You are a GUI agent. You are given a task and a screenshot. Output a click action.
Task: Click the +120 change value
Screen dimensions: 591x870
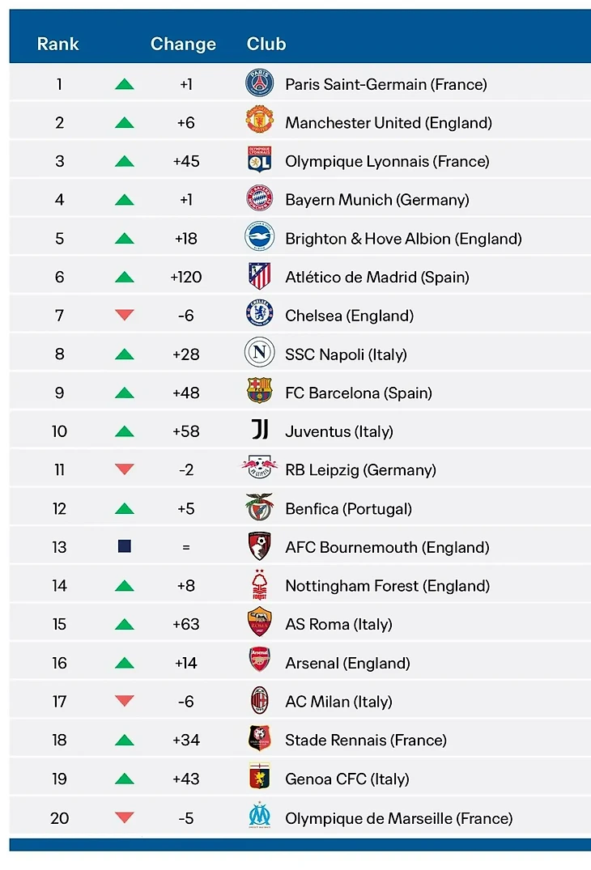coord(186,277)
